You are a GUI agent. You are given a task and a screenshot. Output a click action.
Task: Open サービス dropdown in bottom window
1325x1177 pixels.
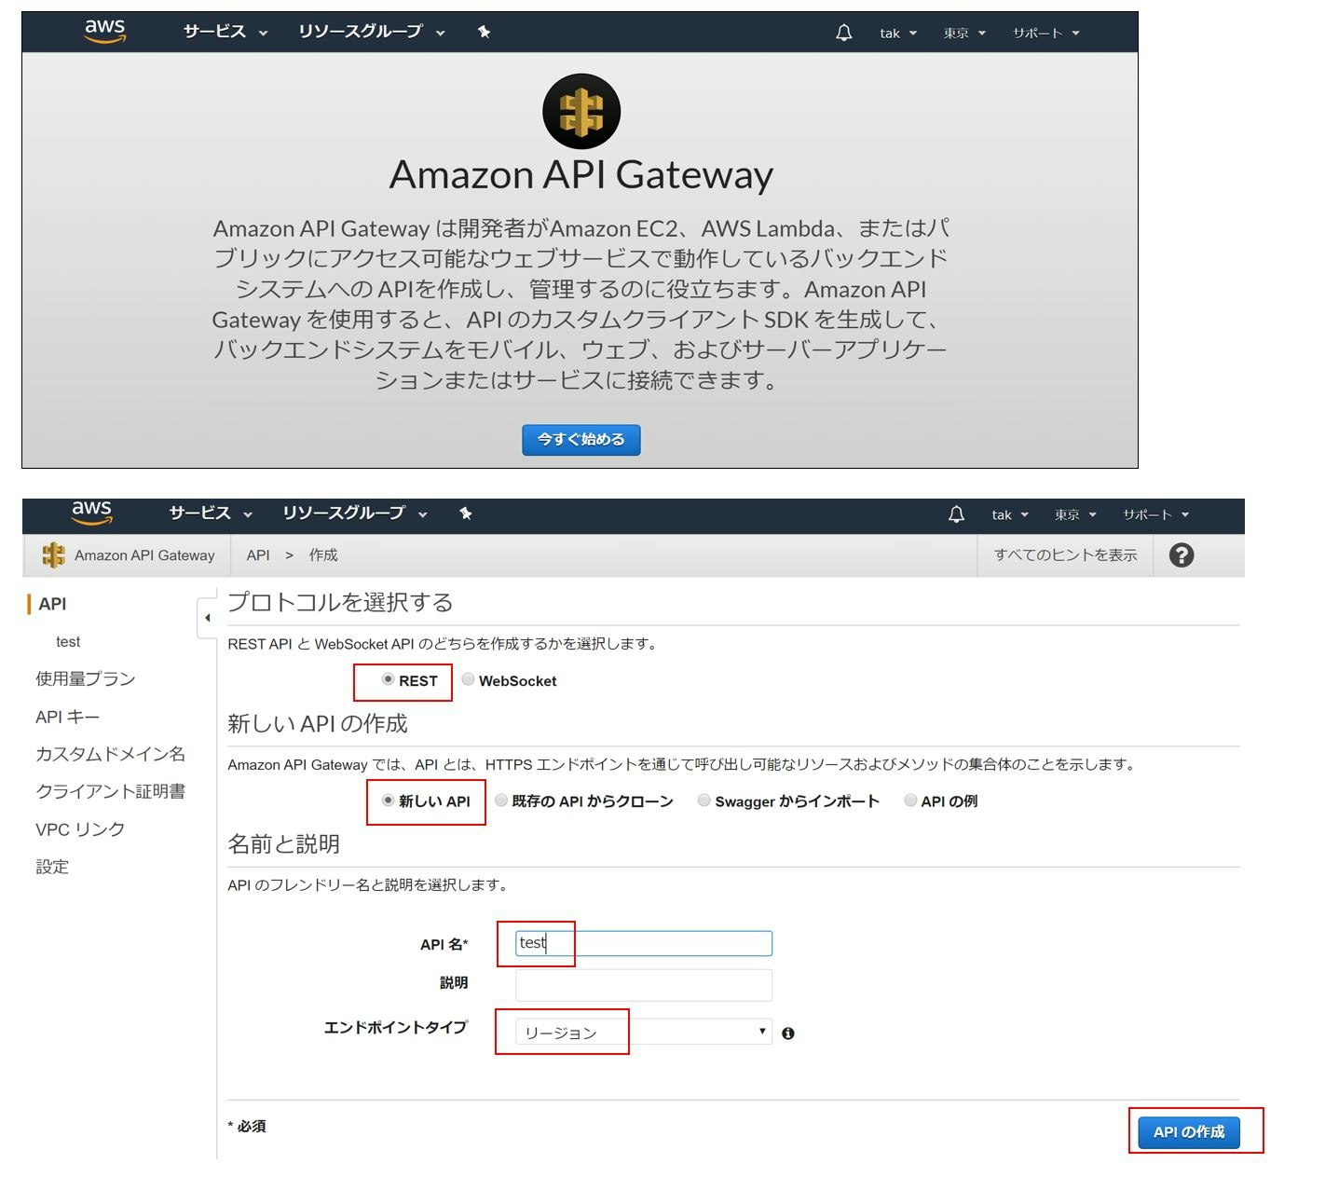(211, 513)
